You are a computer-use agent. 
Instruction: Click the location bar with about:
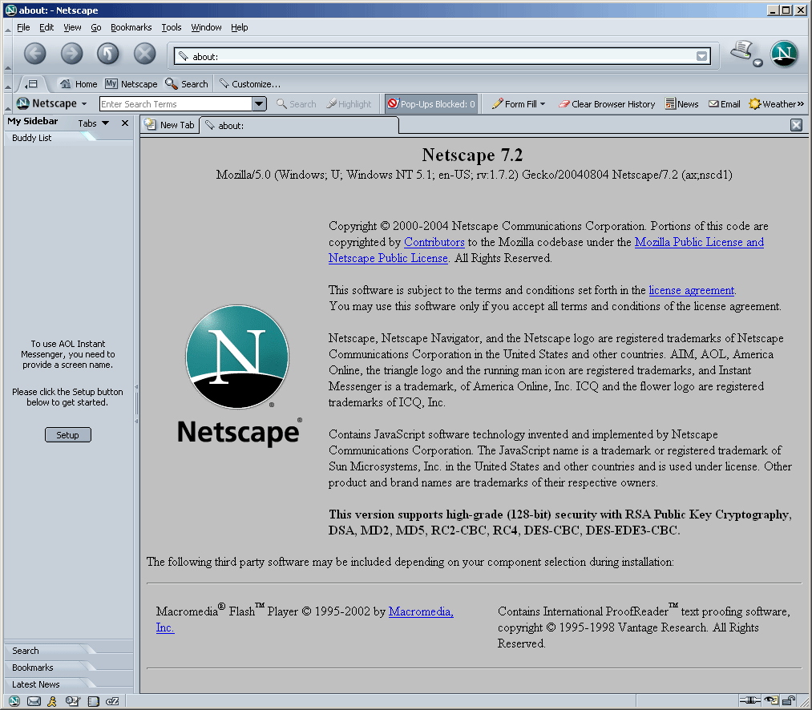tap(442, 56)
